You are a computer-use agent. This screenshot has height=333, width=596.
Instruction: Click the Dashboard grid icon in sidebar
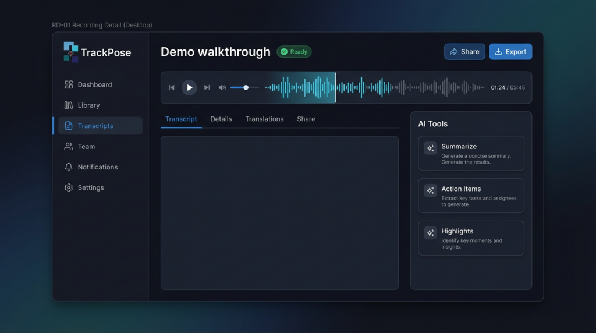[69, 85]
